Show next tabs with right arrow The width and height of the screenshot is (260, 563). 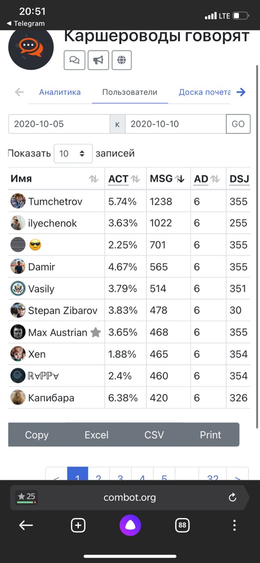coord(241,92)
